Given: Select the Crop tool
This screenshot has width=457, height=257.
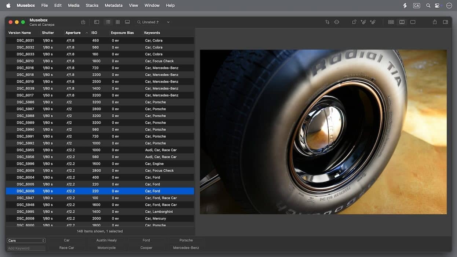Looking at the screenshot, I should pyautogui.click(x=327, y=22).
